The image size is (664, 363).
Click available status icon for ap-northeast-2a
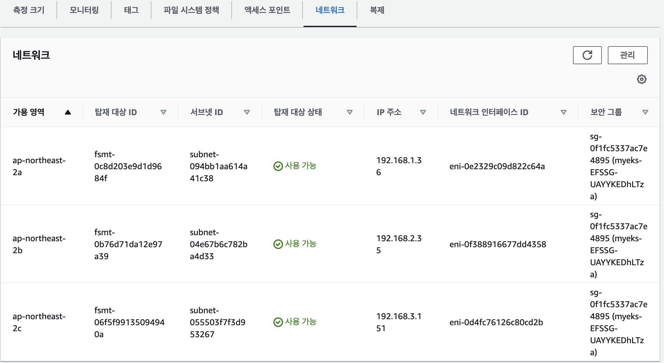click(278, 166)
